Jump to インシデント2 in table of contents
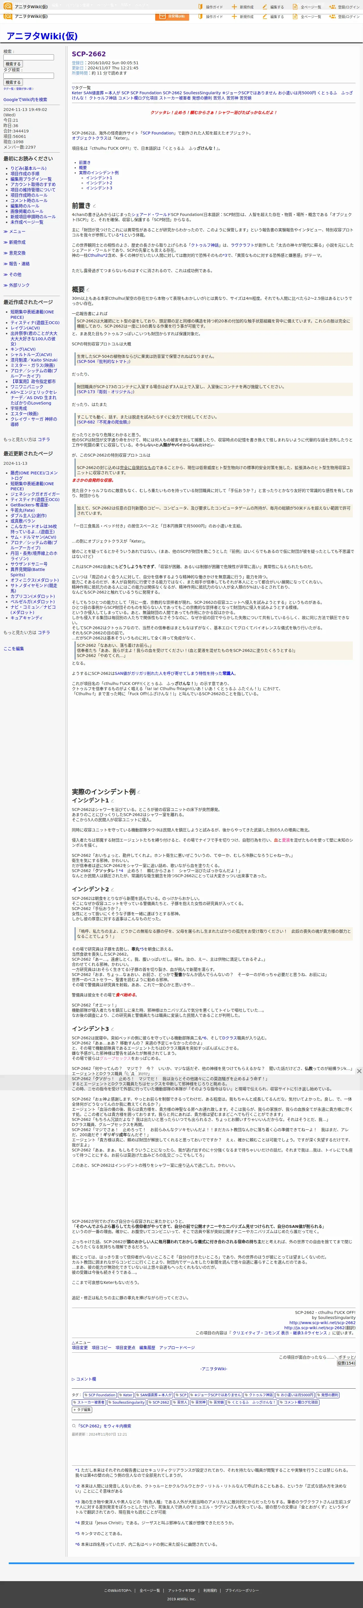This screenshot has width=363, height=1608. (99, 183)
